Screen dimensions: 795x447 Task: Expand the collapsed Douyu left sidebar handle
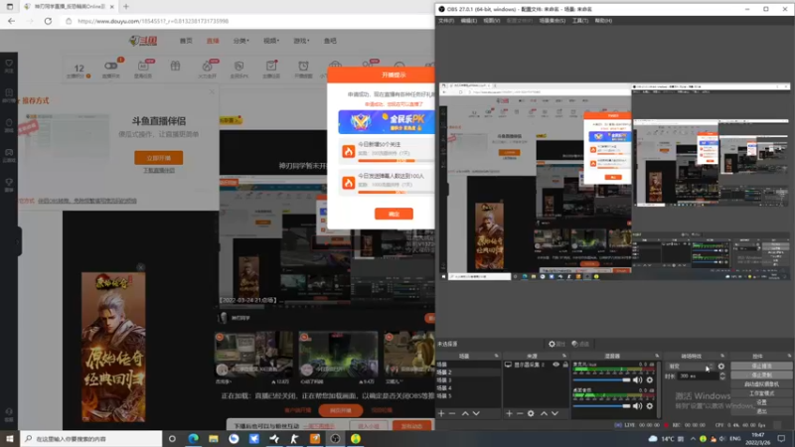click(19, 241)
